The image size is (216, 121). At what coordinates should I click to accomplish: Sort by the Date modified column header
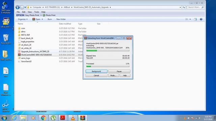click(65, 24)
